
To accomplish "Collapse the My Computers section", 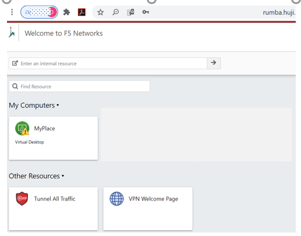I will 34,105.
